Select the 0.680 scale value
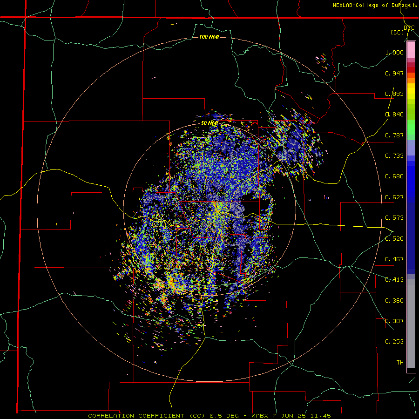 [x=394, y=176]
